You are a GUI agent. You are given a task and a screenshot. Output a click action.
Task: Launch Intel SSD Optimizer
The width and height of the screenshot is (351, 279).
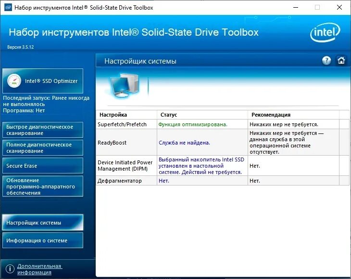(43, 81)
